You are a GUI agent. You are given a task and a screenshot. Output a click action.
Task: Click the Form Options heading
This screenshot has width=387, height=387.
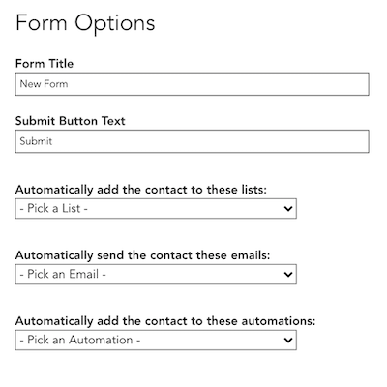85,23
